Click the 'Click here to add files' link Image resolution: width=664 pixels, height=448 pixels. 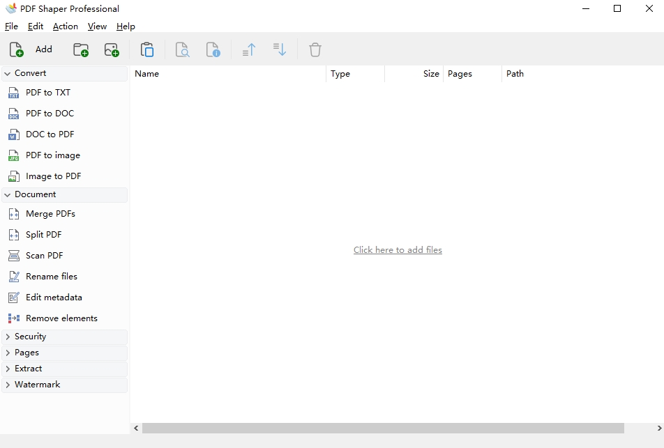point(398,250)
